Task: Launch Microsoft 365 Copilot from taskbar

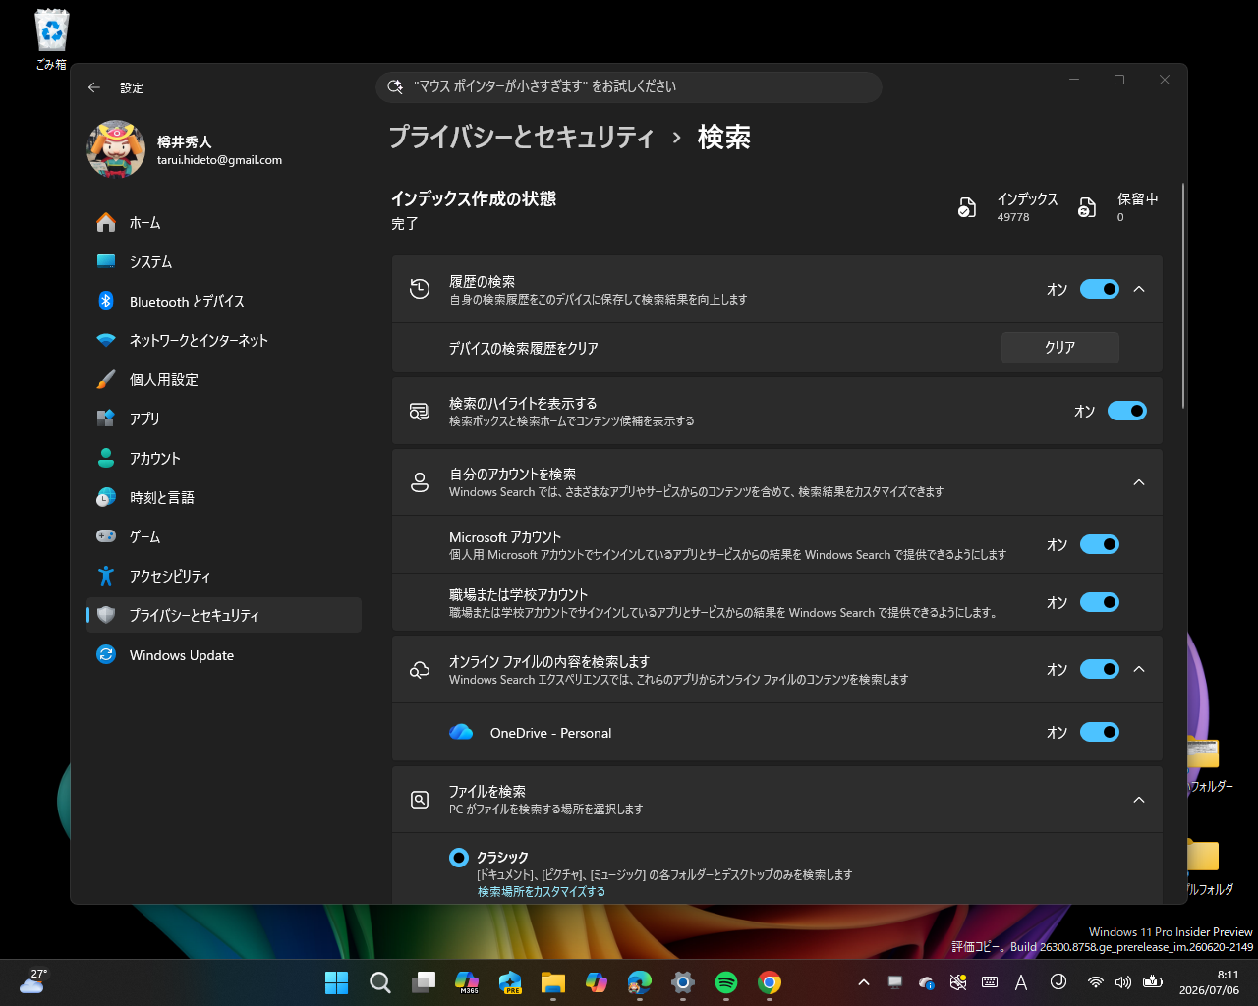Action: pyautogui.click(x=467, y=982)
